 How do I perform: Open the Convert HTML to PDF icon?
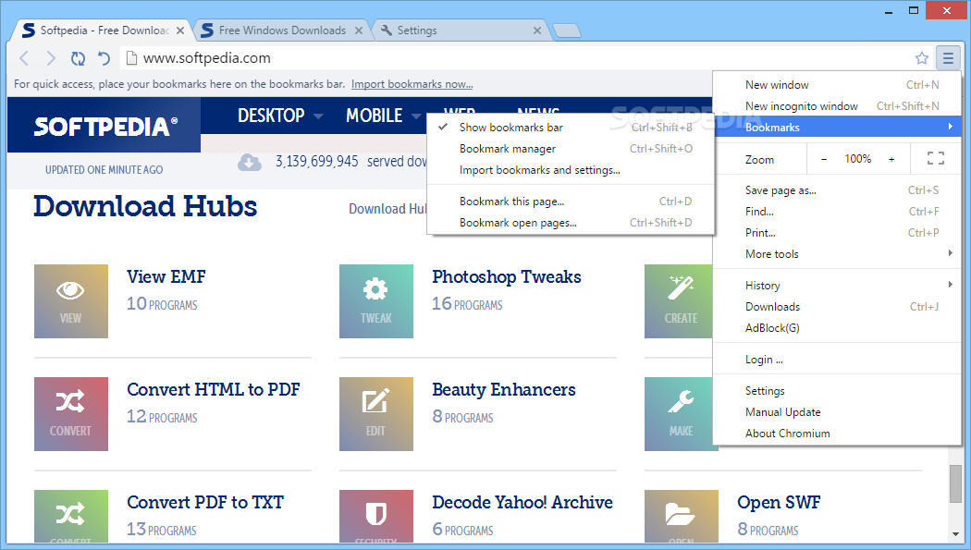click(x=70, y=414)
